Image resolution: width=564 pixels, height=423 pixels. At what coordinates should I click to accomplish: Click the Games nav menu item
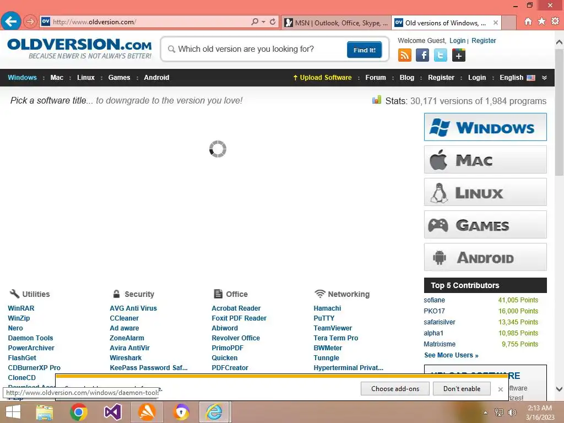tap(119, 77)
